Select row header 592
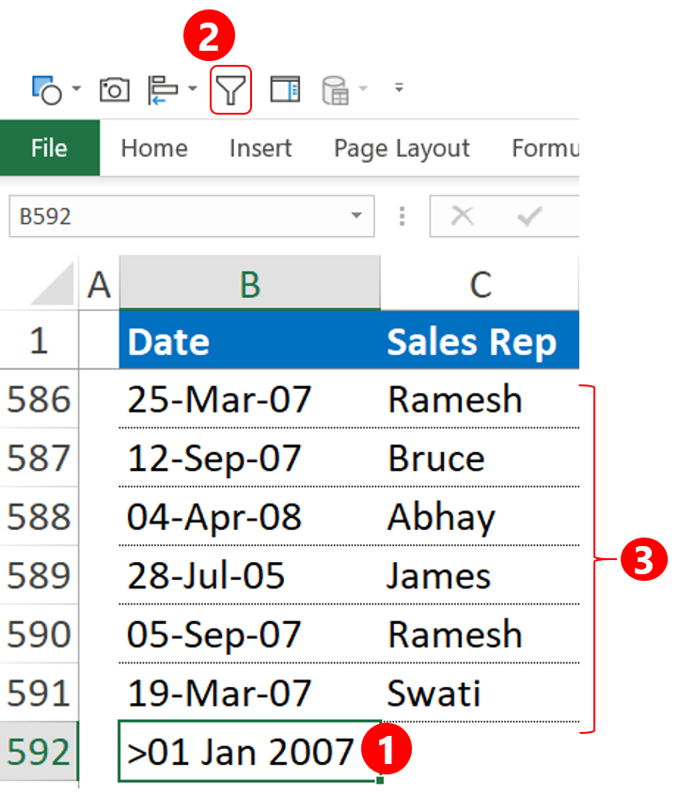 click(x=39, y=752)
